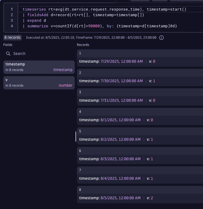The image size is (203, 209).
Task: Click the Records heading
Action: click(83, 45)
